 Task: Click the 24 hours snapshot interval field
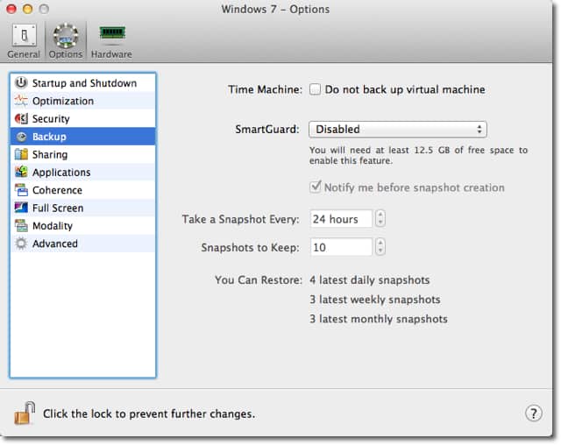tap(341, 219)
